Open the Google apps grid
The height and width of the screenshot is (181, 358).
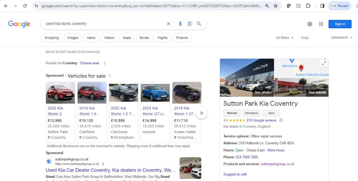pos(321,24)
